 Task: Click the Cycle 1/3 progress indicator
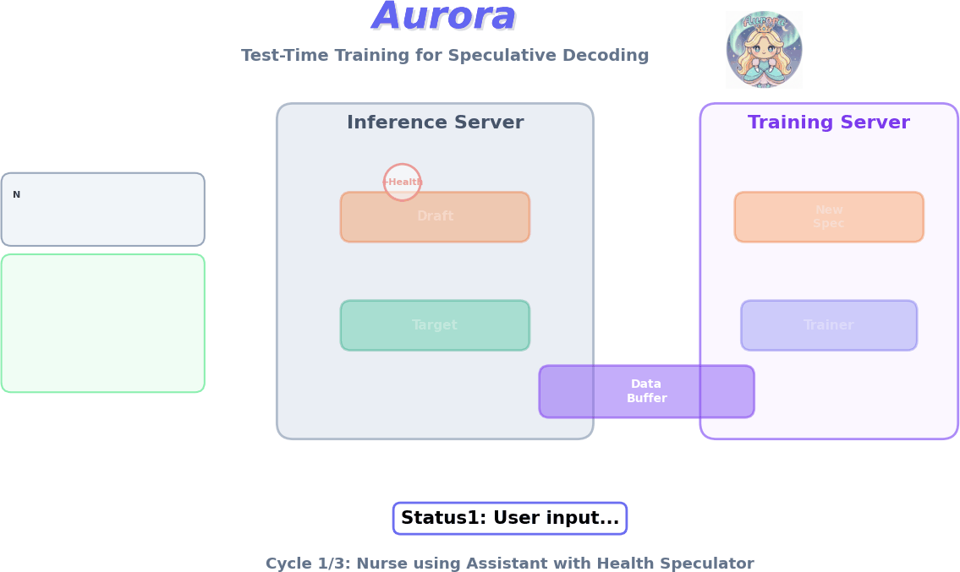point(509,563)
